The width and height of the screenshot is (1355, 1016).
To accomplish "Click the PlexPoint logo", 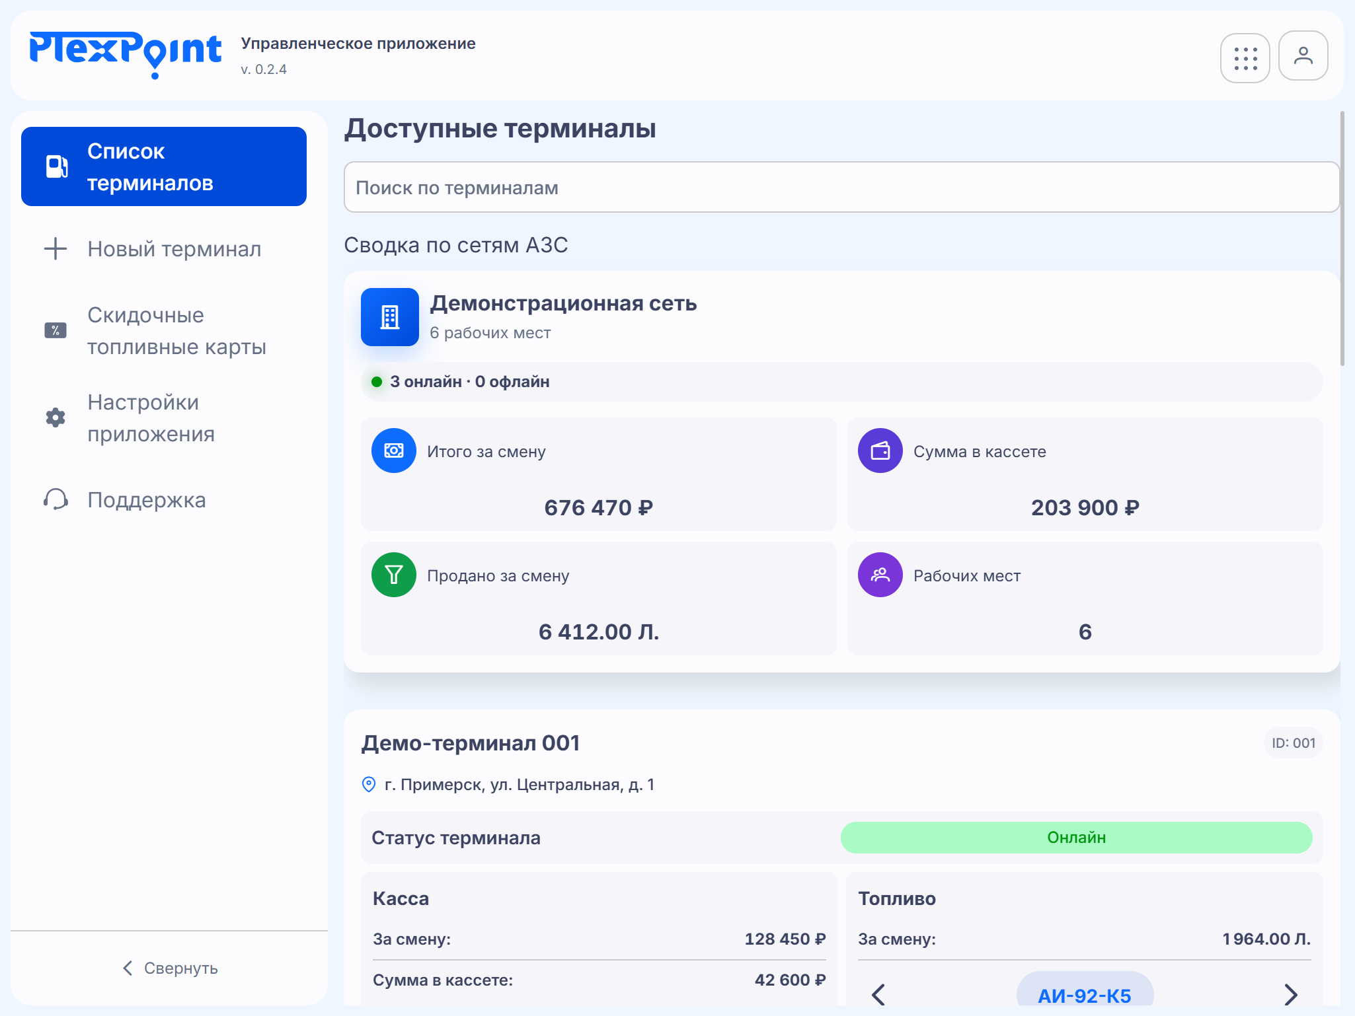I will [125, 54].
